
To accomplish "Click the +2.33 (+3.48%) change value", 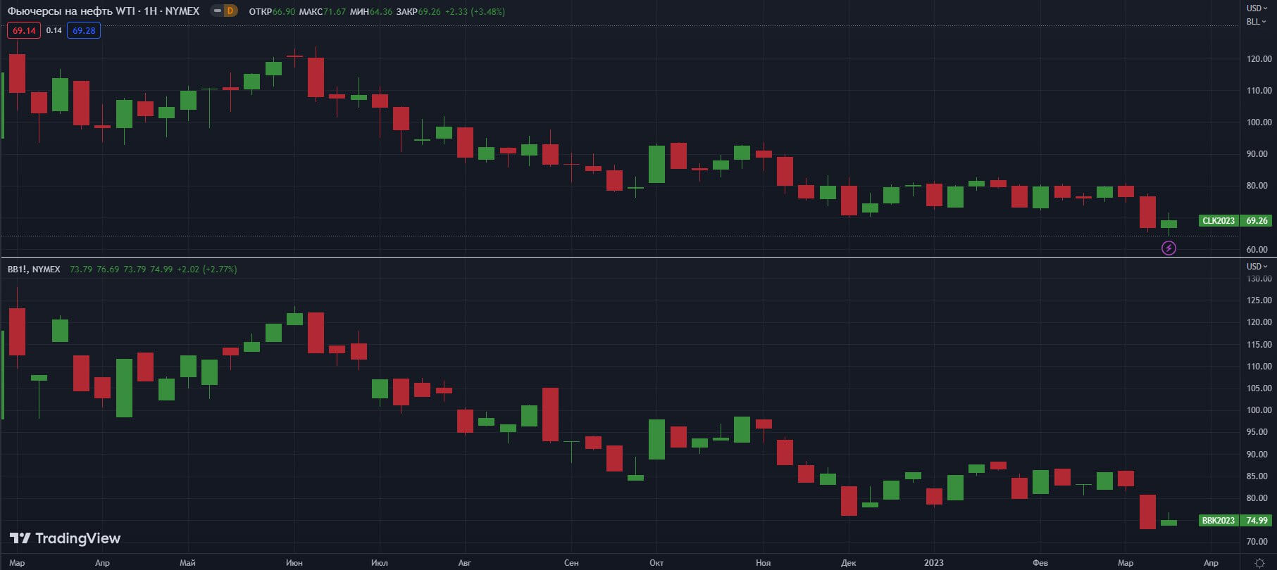I will click(x=475, y=11).
